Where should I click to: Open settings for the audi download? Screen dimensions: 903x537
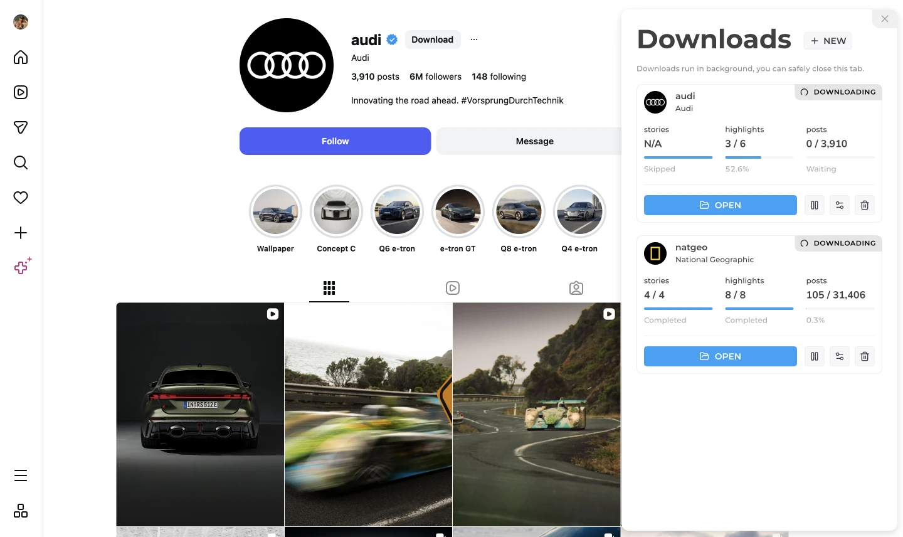pyautogui.click(x=840, y=205)
